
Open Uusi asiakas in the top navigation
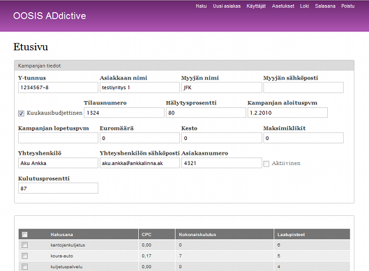(227, 6)
